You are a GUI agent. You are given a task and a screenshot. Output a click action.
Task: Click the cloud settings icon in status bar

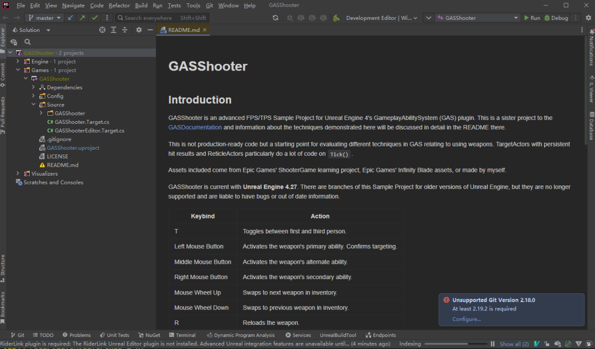(558, 344)
